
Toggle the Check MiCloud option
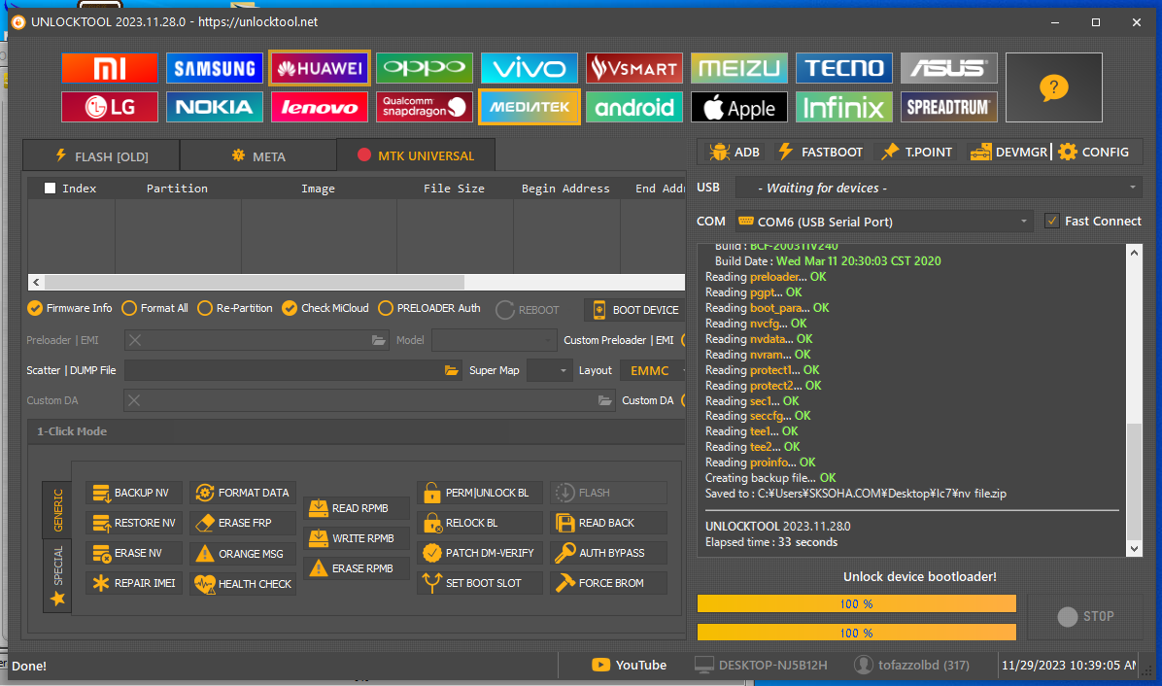[290, 308]
